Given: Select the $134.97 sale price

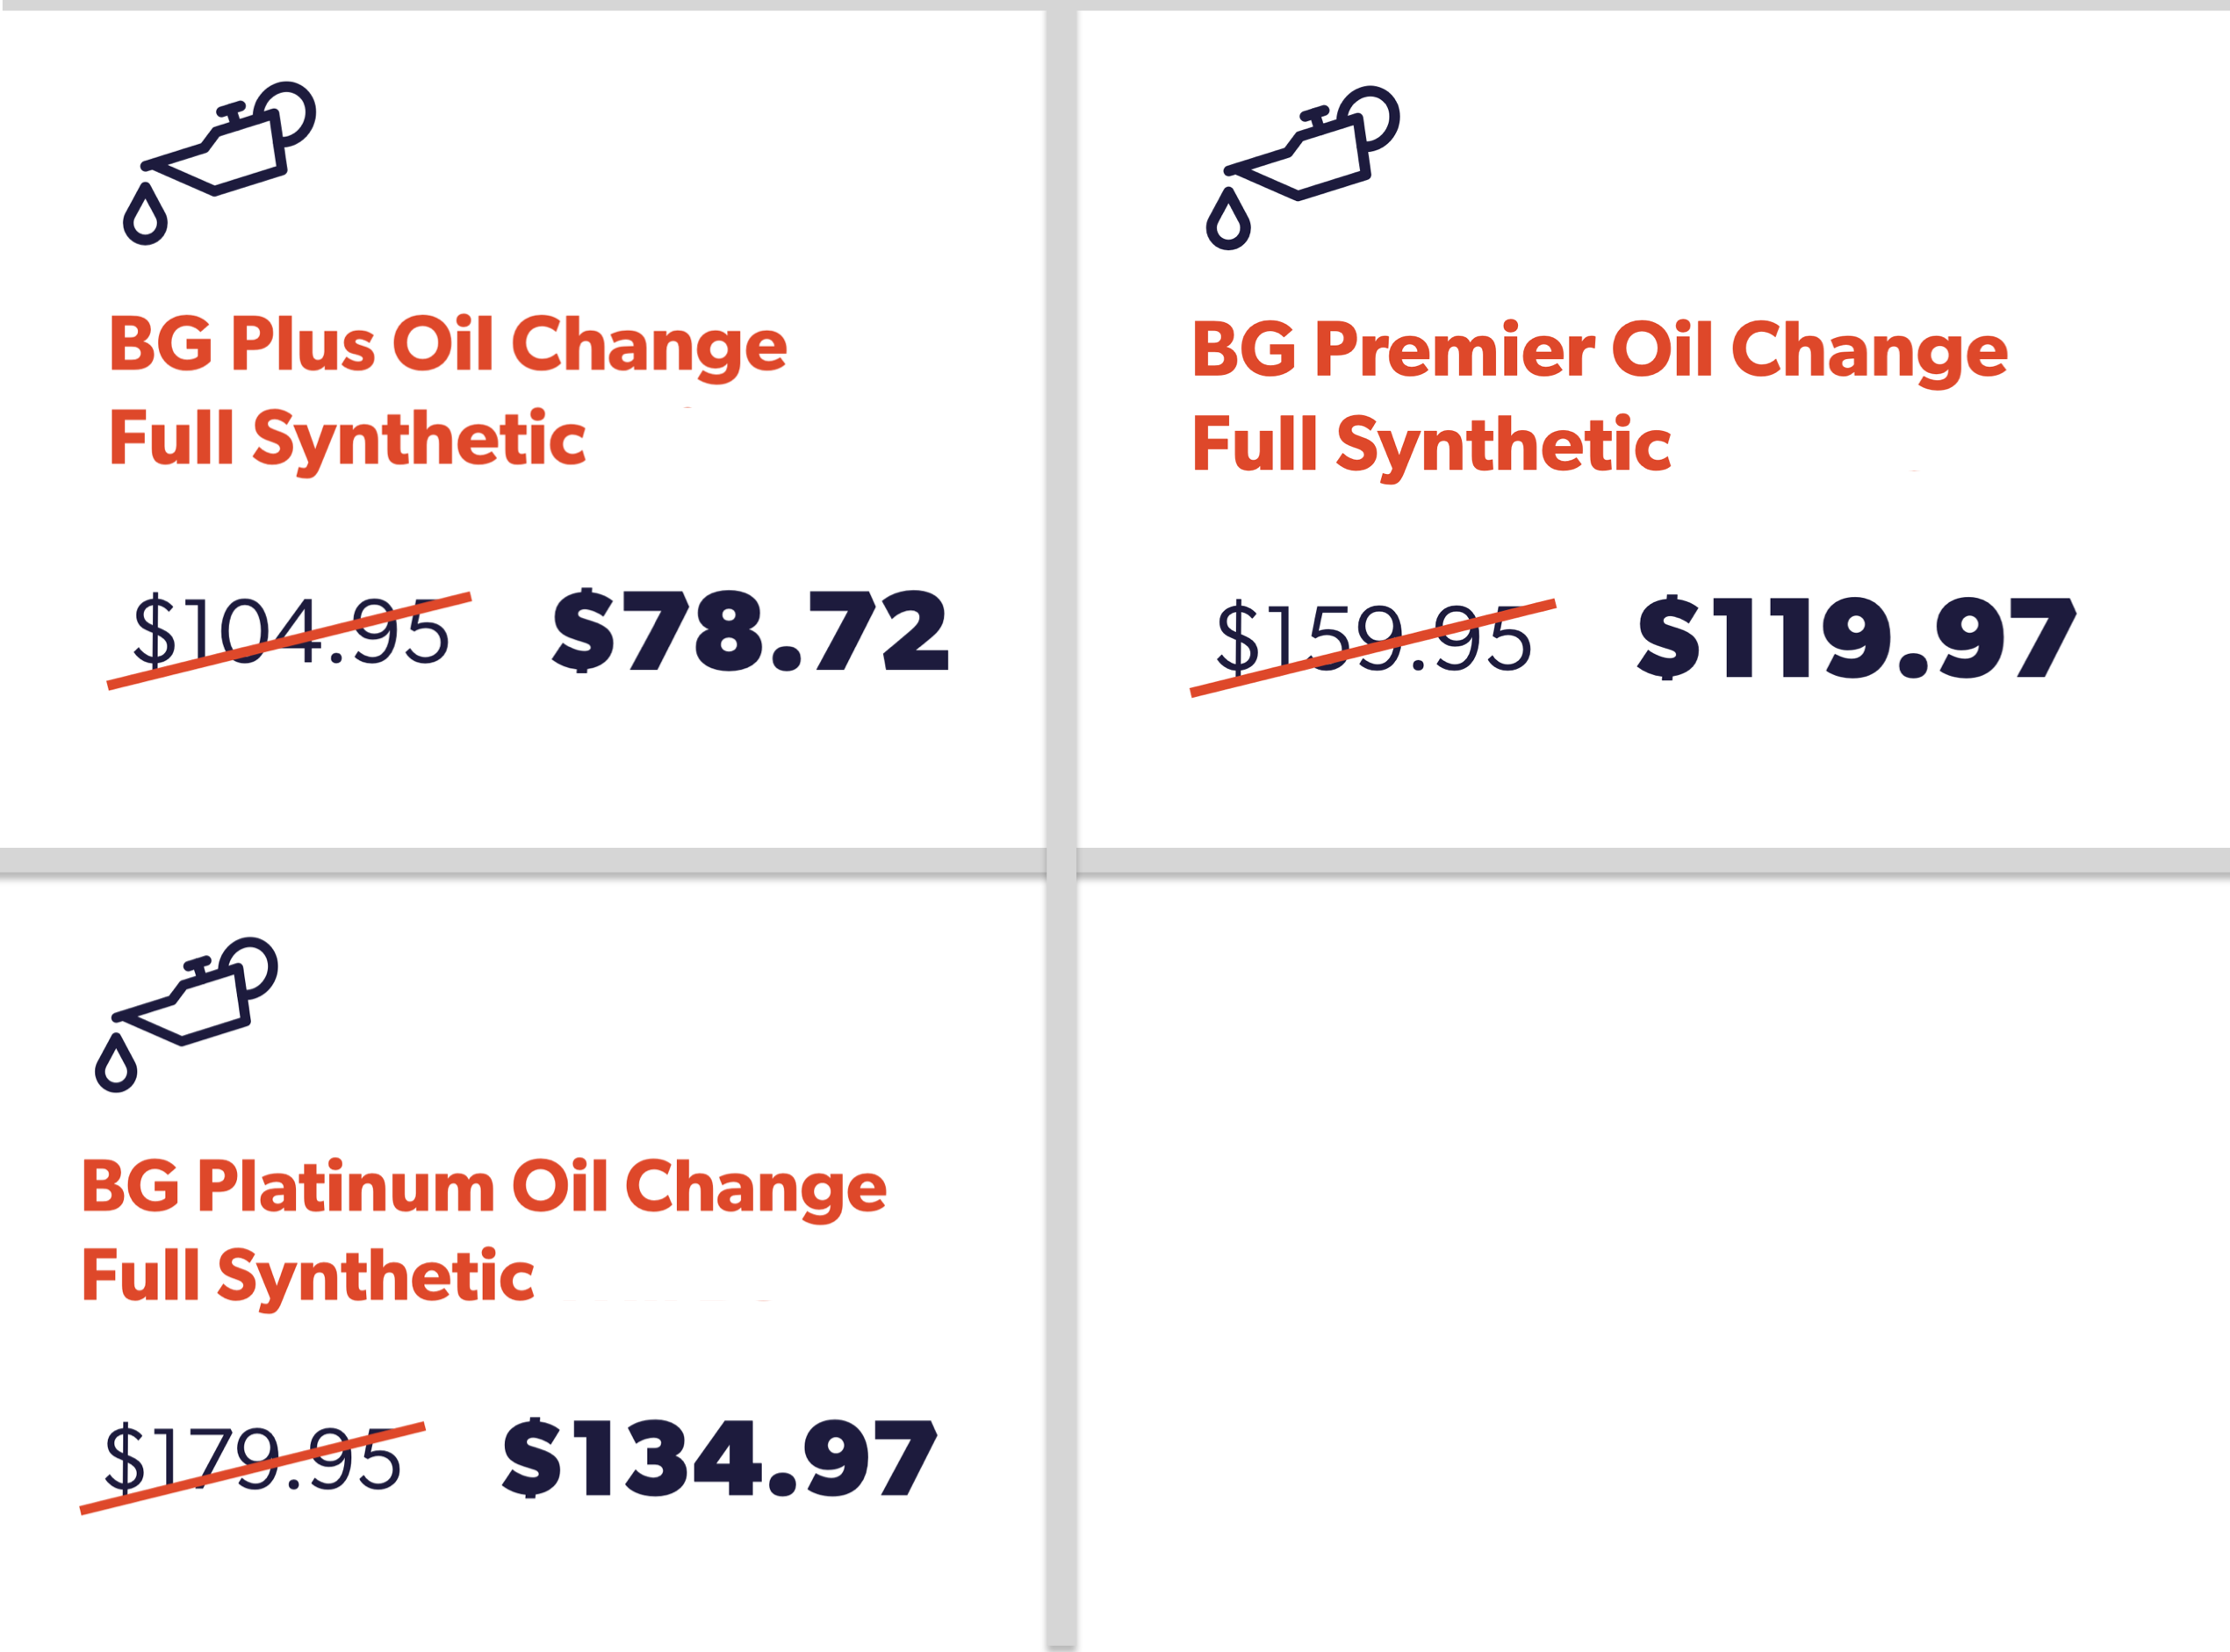Looking at the screenshot, I should (719, 1460).
